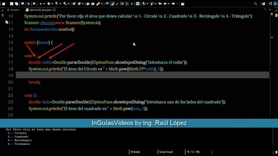Click the light bulb tip icon in status bar
278x156 pixels.
pos(276,152)
